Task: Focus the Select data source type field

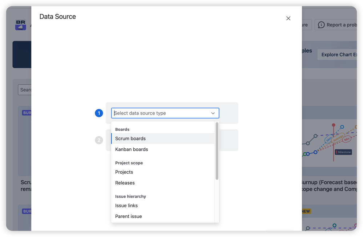Action: pyautogui.click(x=165, y=113)
